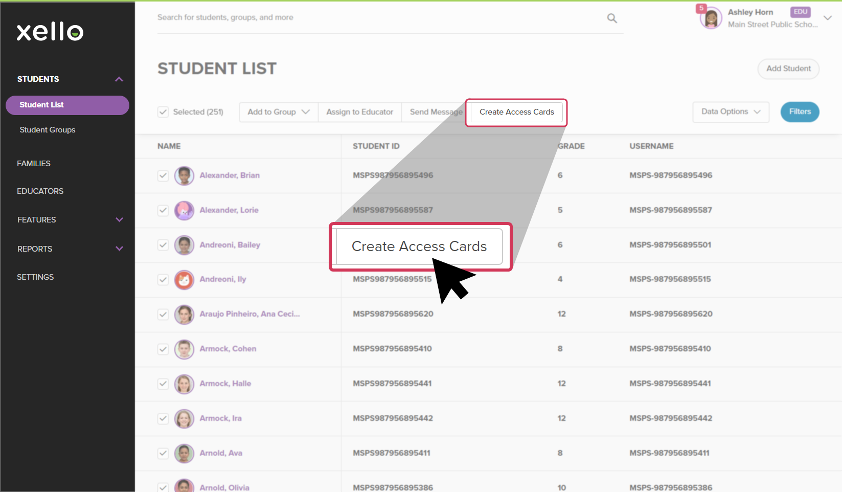Open Andreoni, Ily student link
Screen dimensions: 842x492
pos(223,279)
